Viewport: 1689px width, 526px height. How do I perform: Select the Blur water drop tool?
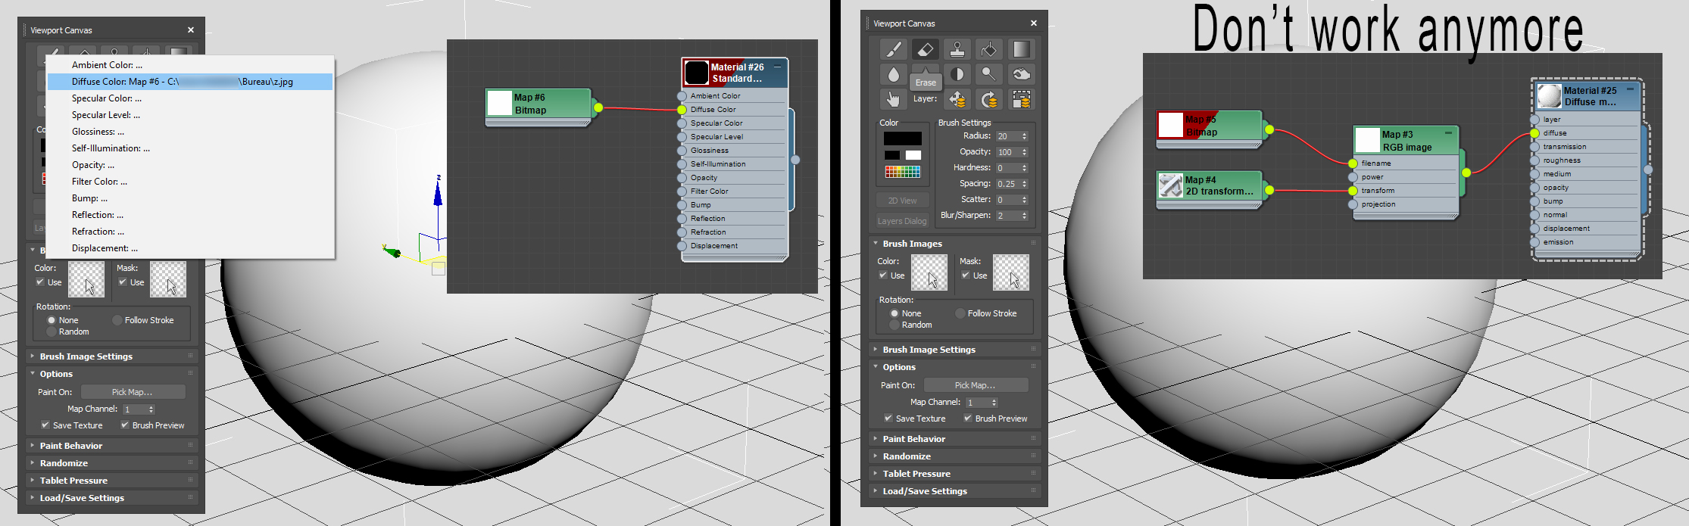(894, 74)
